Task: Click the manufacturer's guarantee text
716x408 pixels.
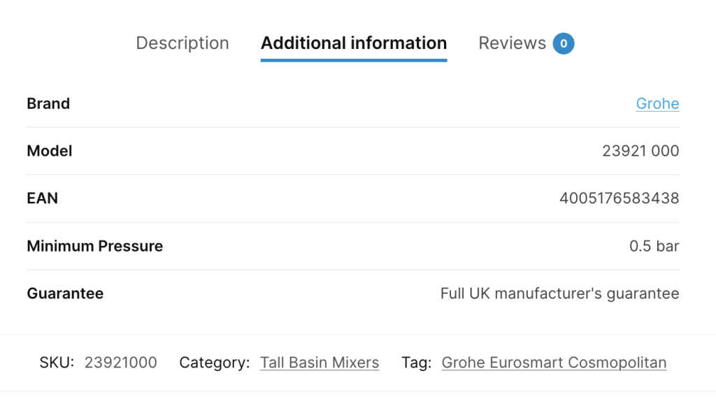Action: tap(559, 293)
